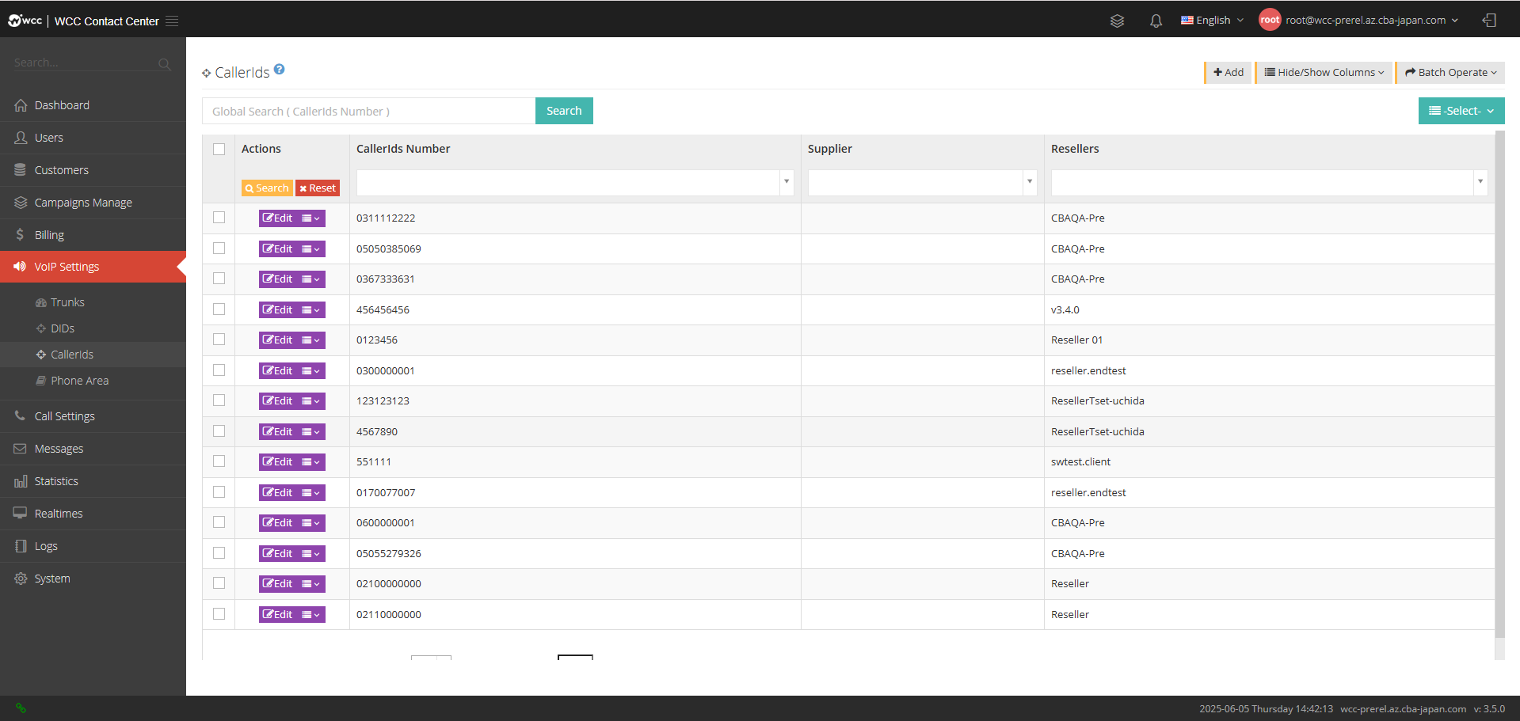Open the Dashboard menu item

pos(93,105)
